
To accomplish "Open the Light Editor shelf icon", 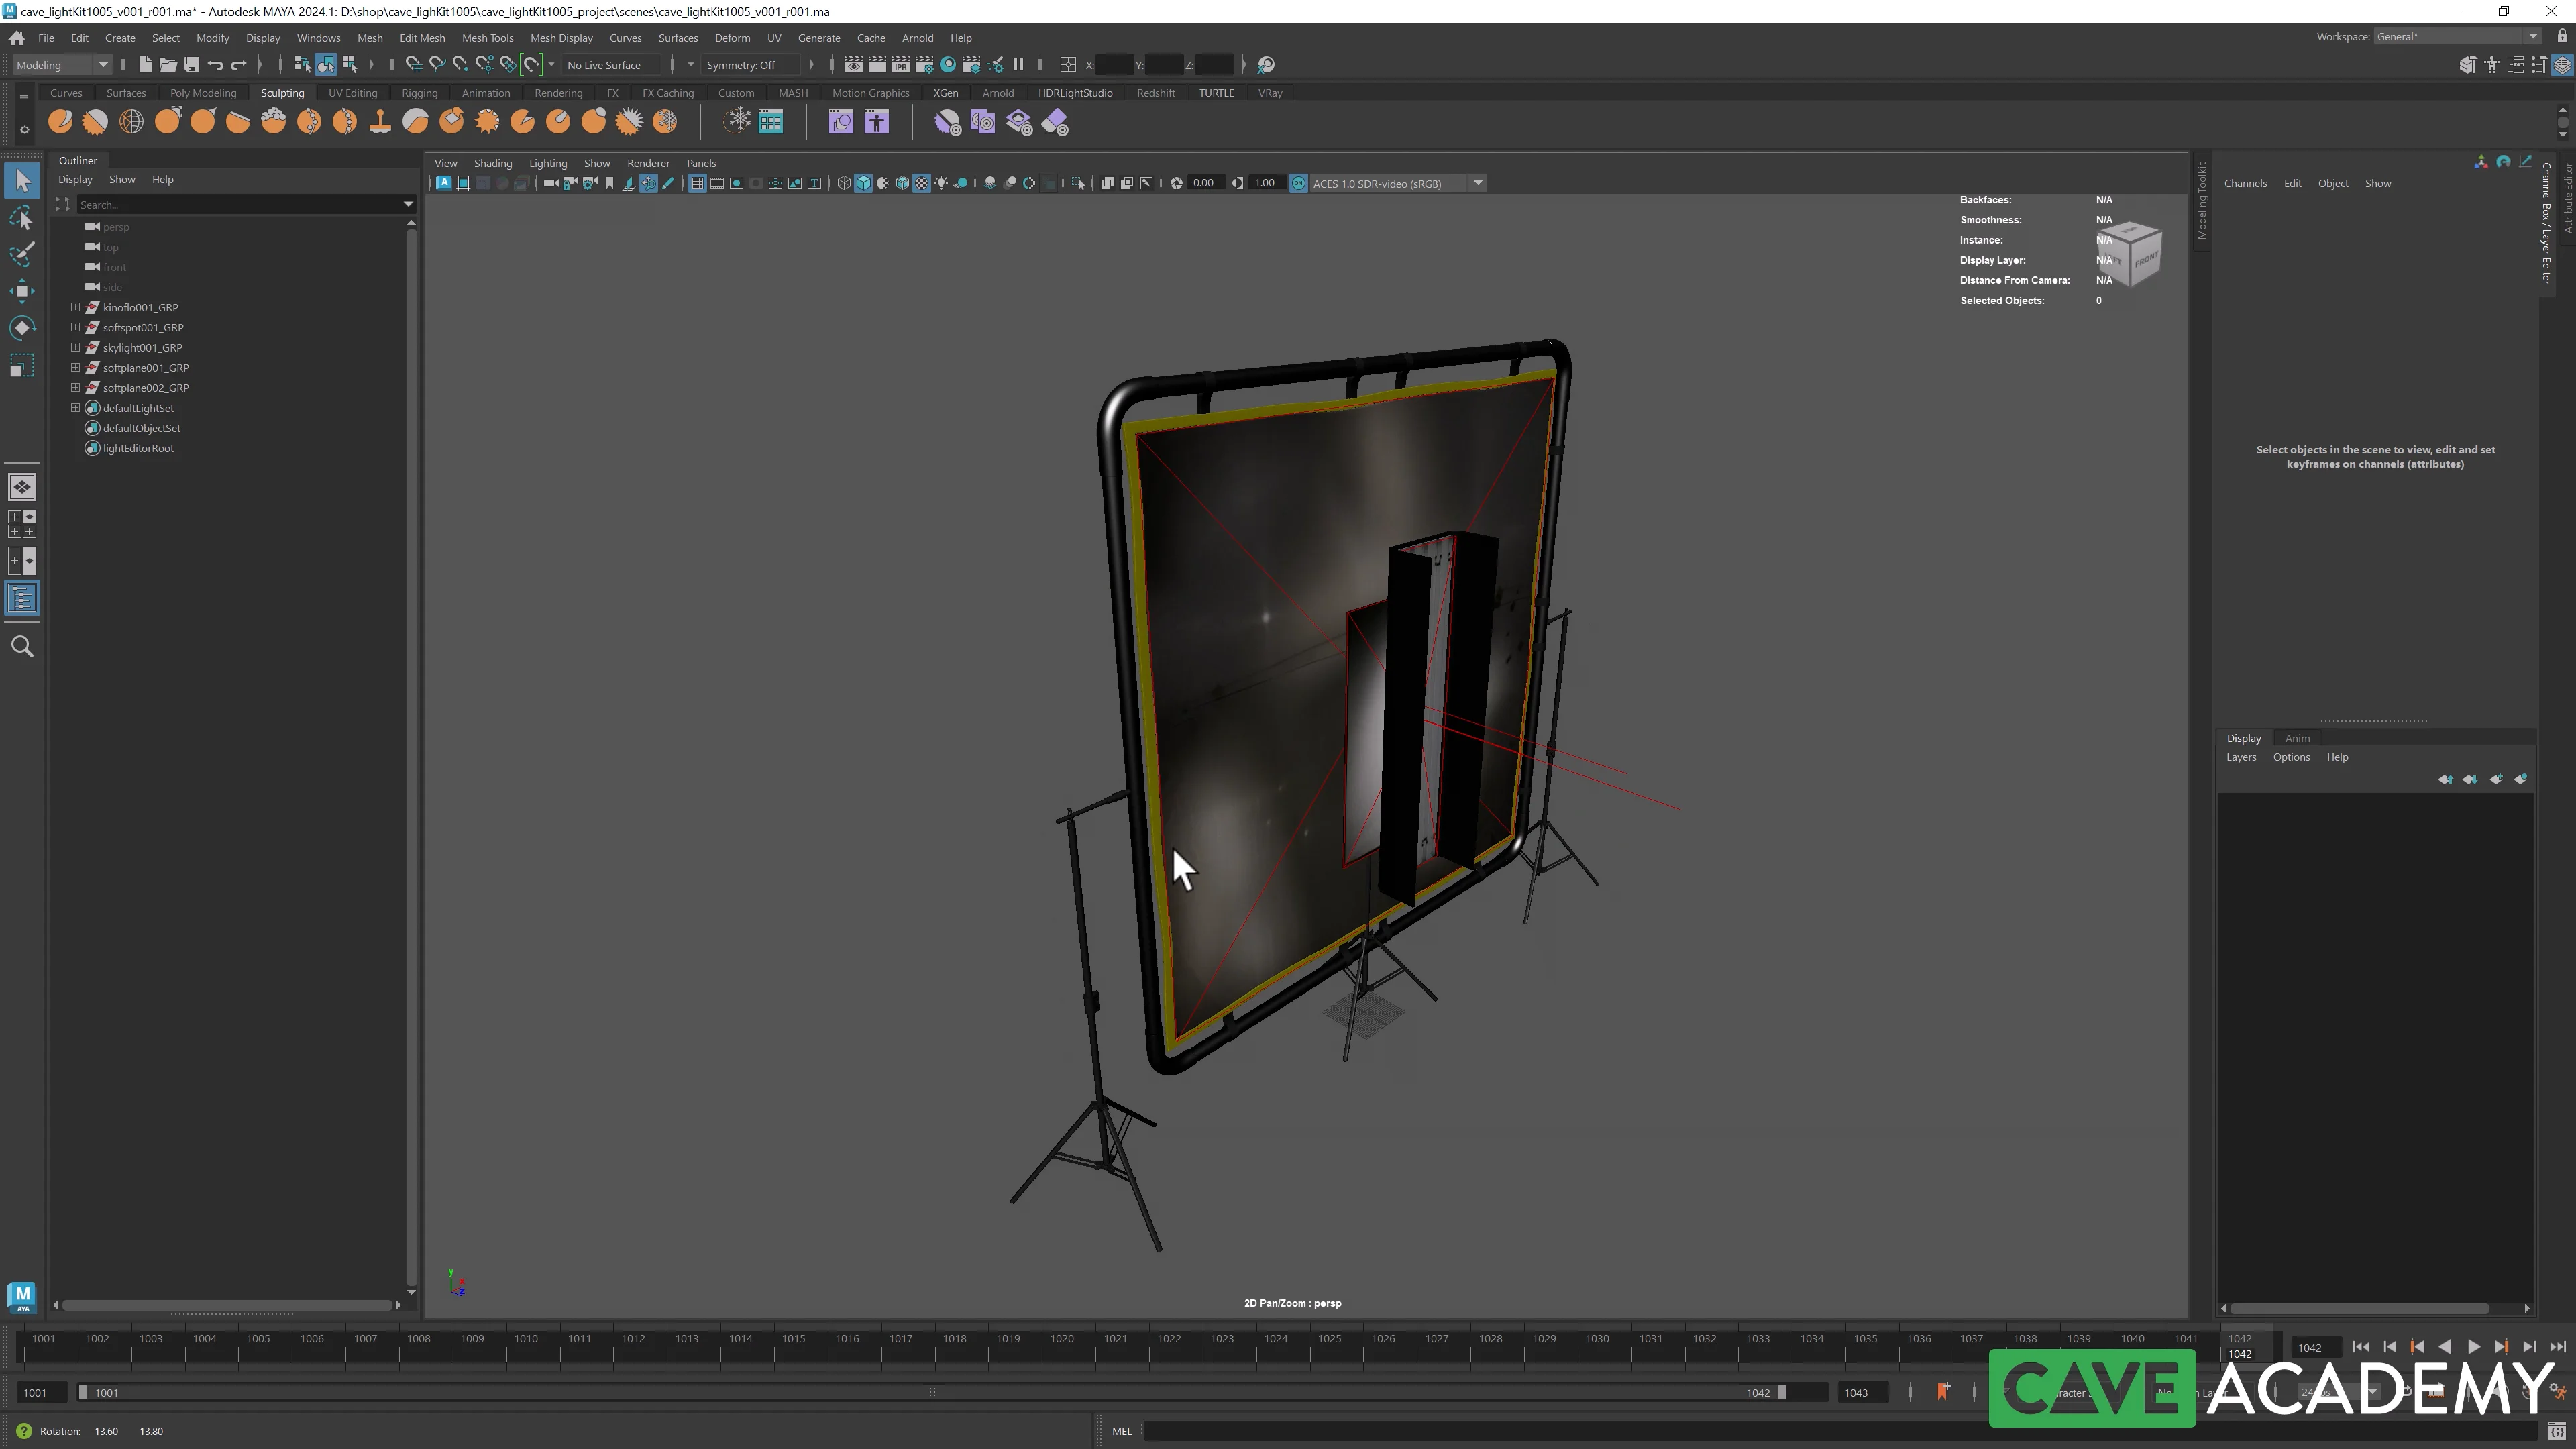I will pyautogui.click(x=771, y=121).
